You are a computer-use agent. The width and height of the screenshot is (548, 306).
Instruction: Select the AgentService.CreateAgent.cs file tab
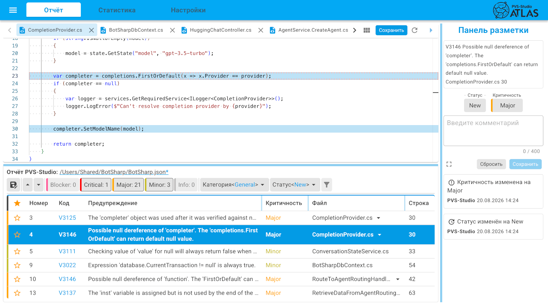(x=313, y=30)
